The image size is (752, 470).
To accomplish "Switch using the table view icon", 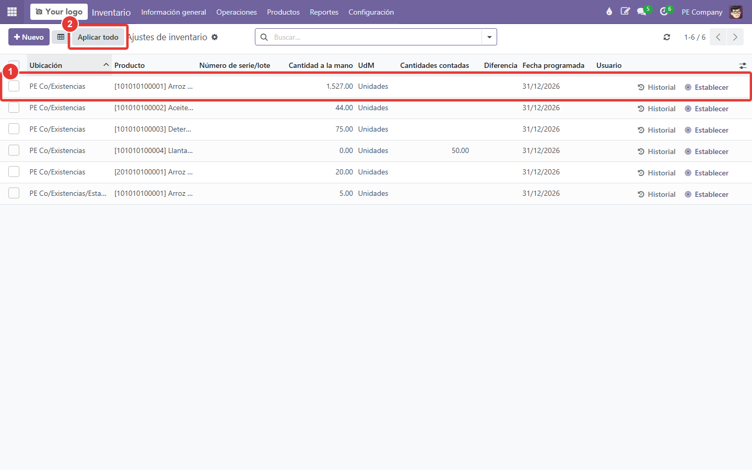I will pyautogui.click(x=61, y=37).
